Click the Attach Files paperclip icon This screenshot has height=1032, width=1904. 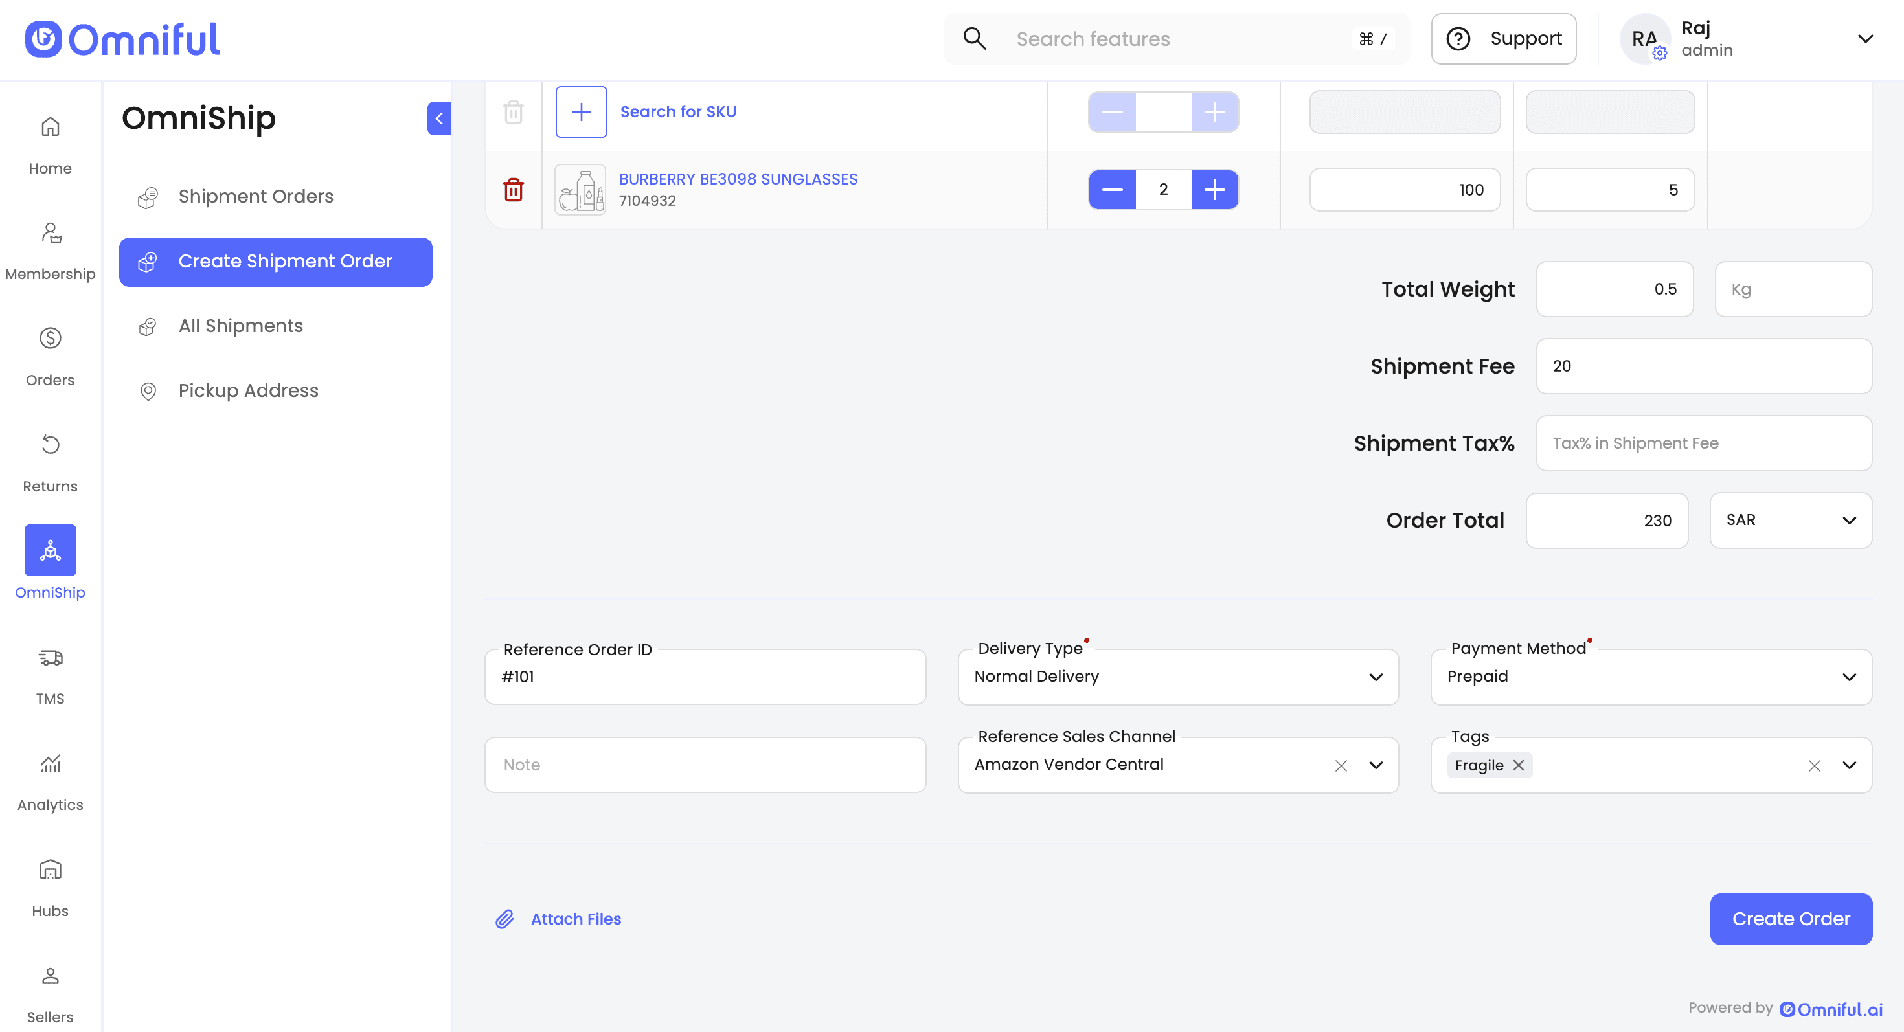click(x=505, y=918)
